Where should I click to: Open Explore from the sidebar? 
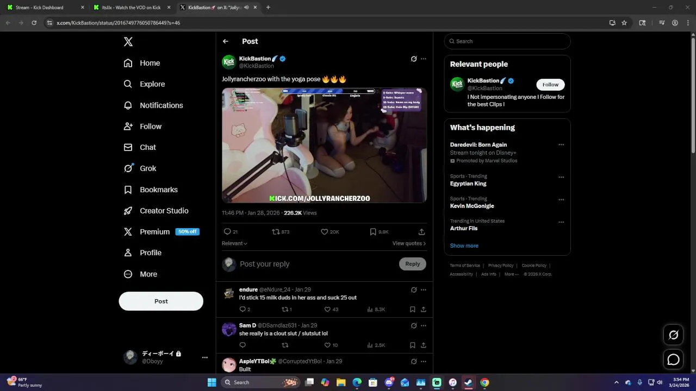[x=144, y=84]
